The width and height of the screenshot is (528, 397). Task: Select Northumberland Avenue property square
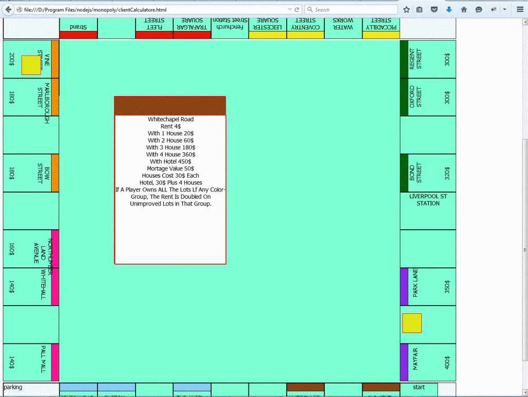click(31, 249)
